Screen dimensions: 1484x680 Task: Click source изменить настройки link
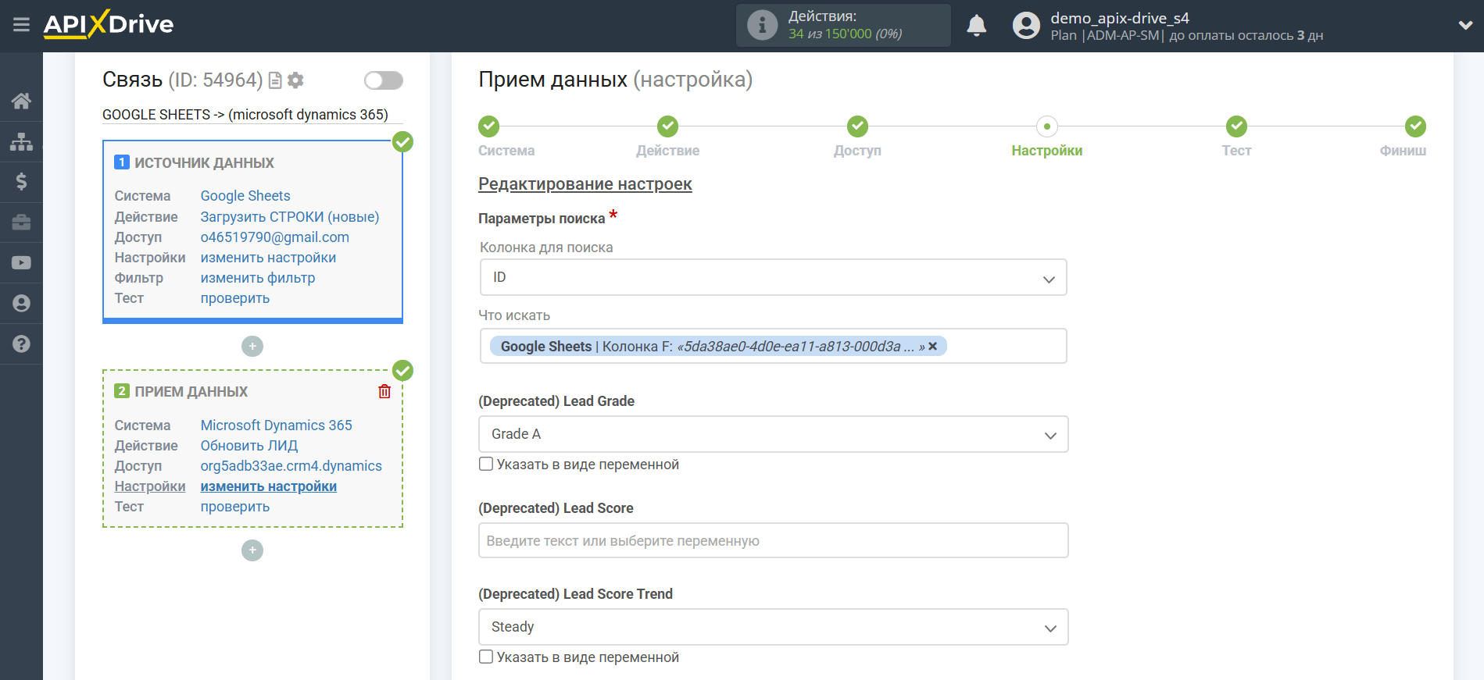(x=268, y=258)
